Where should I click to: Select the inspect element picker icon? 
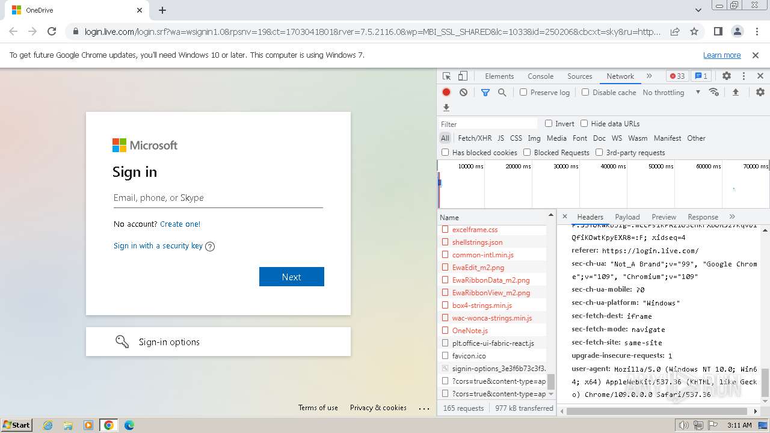click(446, 76)
